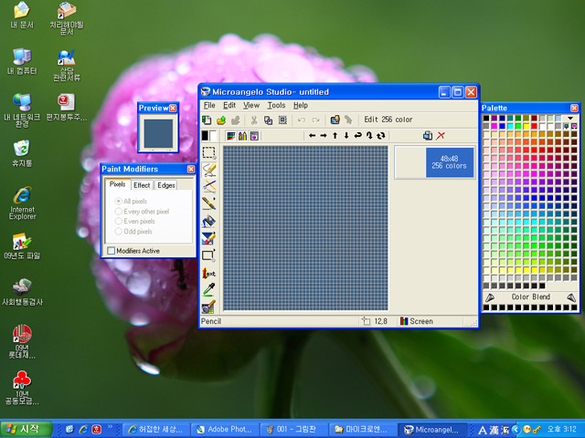Image resolution: width=585 pixels, height=438 pixels.
Task: Open the Internet Explorer desktop icon
Action: 22,203
